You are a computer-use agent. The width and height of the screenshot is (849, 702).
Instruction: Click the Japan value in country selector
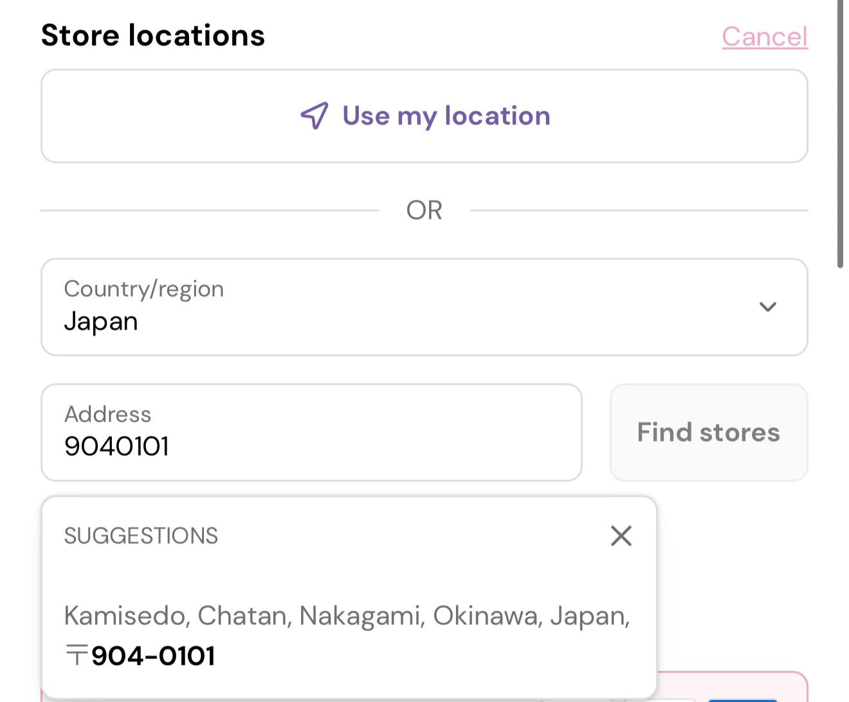(x=101, y=321)
